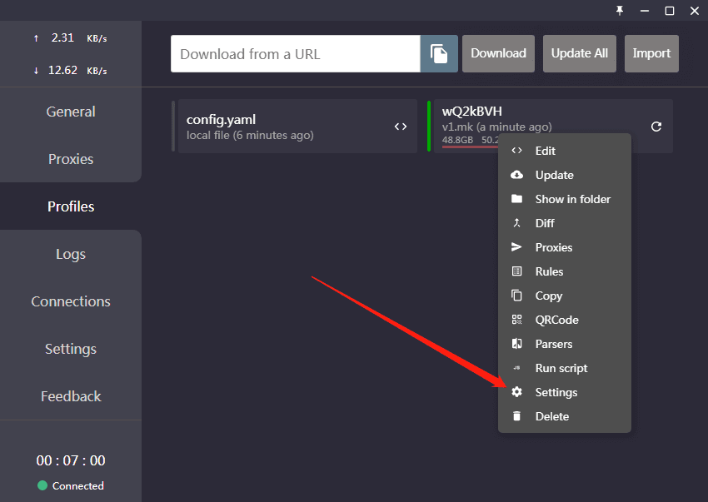Click the folder icon for Show in folder
Screen dimensions: 708x502
(516, 199)
